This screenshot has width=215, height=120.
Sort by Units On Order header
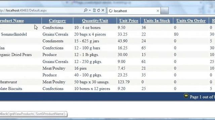pyautogui.click(x=191, y=21)
